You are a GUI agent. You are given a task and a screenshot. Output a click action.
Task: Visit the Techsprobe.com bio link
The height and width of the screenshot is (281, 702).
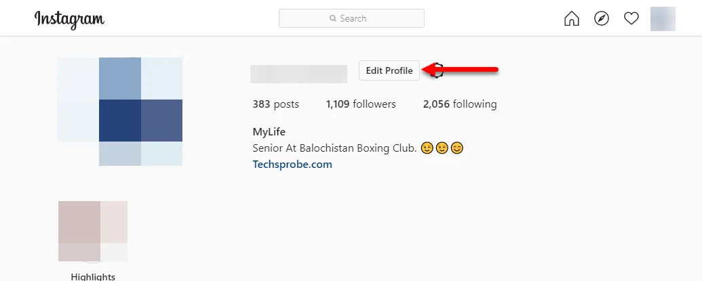292,165
